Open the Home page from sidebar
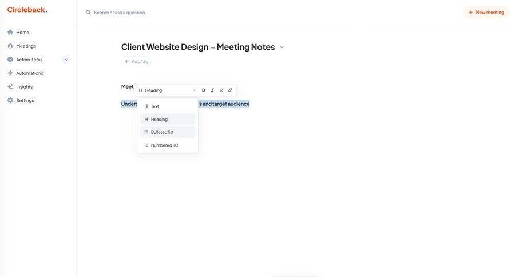 click(x=23, y=32)
